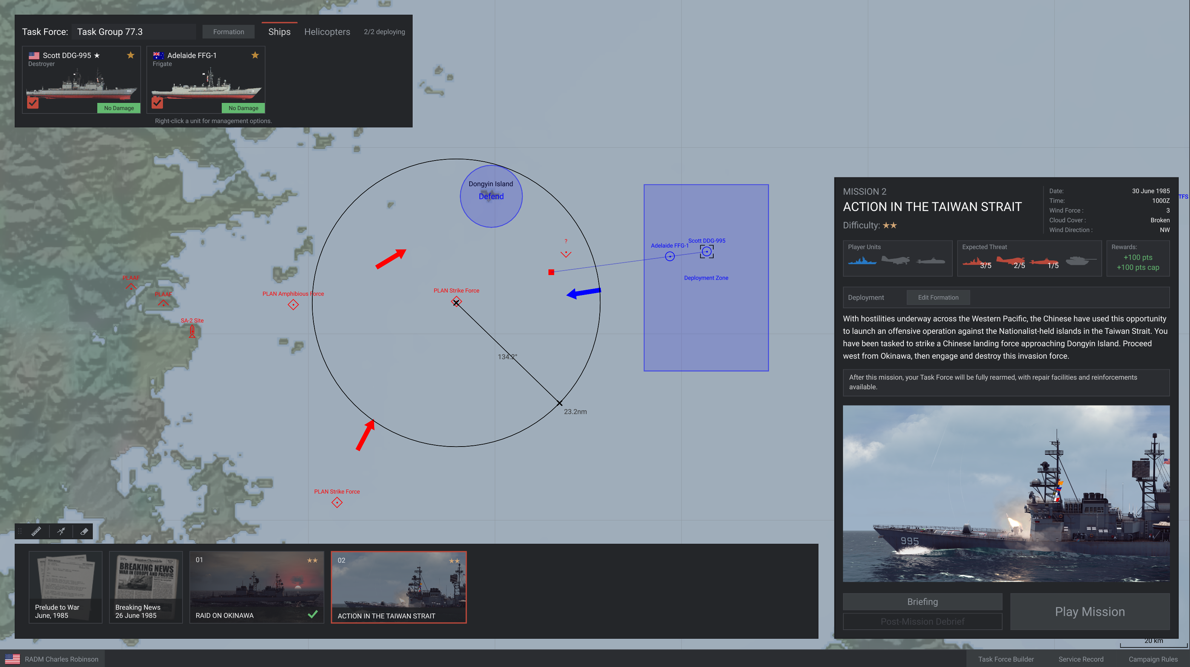The width and height of the screenshot is (1190, 667).
Task: Click the gold star on Adelaide FFG-1 card
Action: click(255, 55)
